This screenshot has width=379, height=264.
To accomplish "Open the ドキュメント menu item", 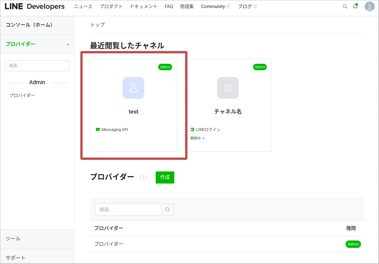I will [x=144, y=6].
